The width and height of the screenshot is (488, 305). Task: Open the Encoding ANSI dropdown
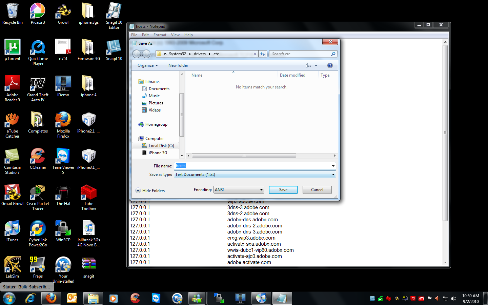tap(261, 190)
